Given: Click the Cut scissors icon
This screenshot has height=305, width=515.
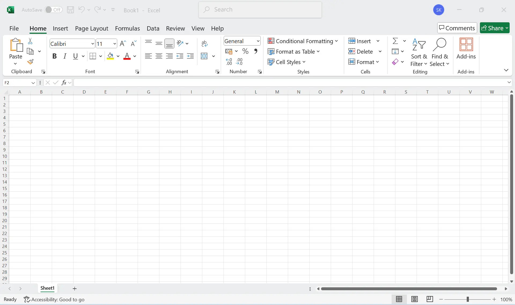Looking at the screenshot, I should click(30, 41).
